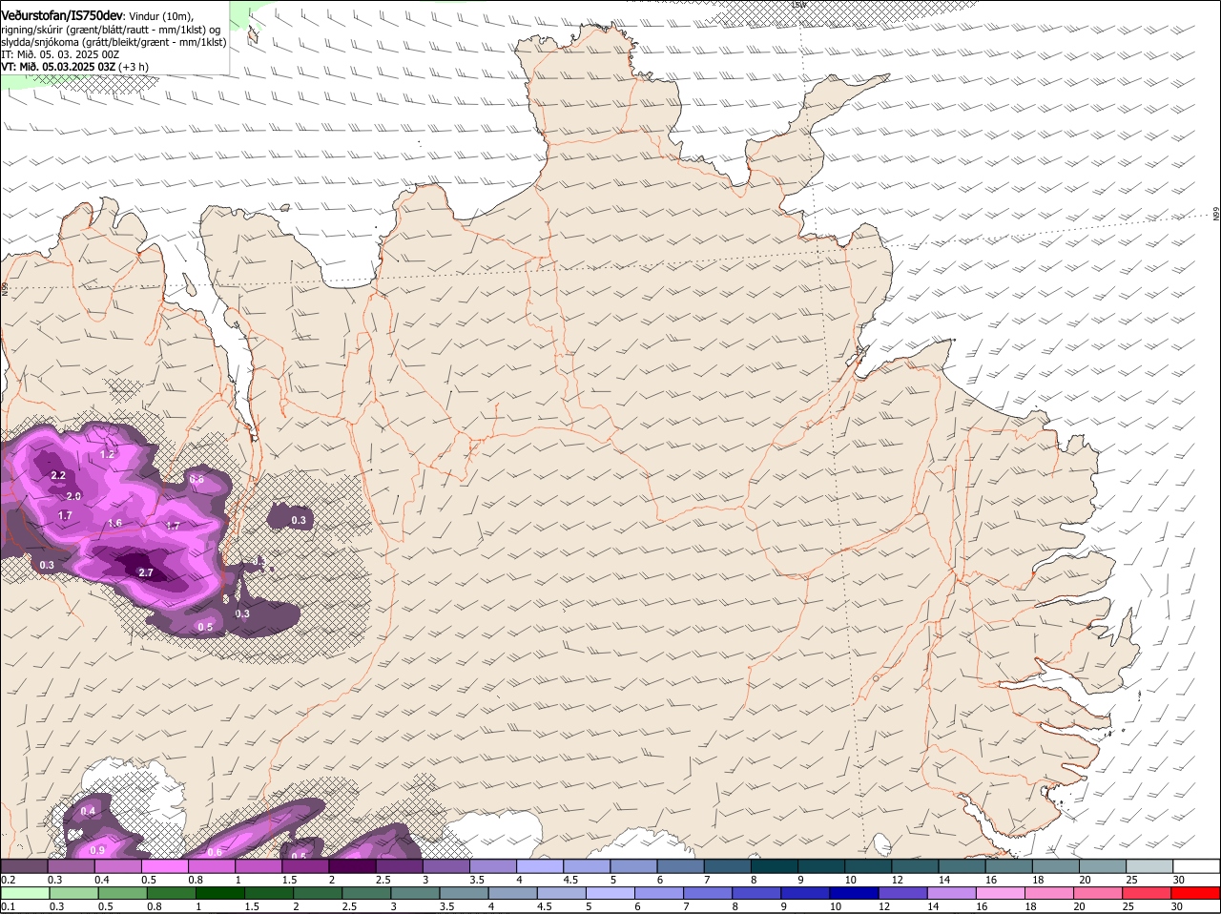This screenshot has width=1221, height=914.
Task: Select upper legend lavender swatch between 4 and 4.5
Action: (540, 865)
